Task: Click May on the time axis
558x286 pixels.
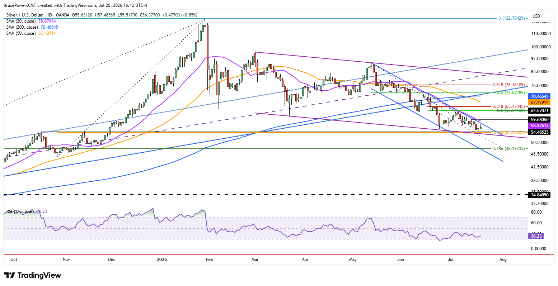Action: [x=353, y=259]
